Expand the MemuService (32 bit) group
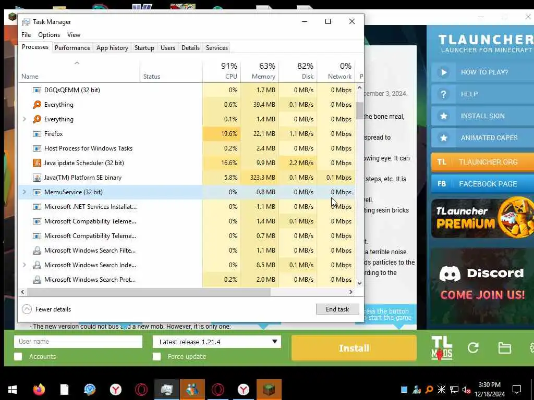The height and width of the screenshot is (400, 534). pyautogui.click(x=24, y=192)
